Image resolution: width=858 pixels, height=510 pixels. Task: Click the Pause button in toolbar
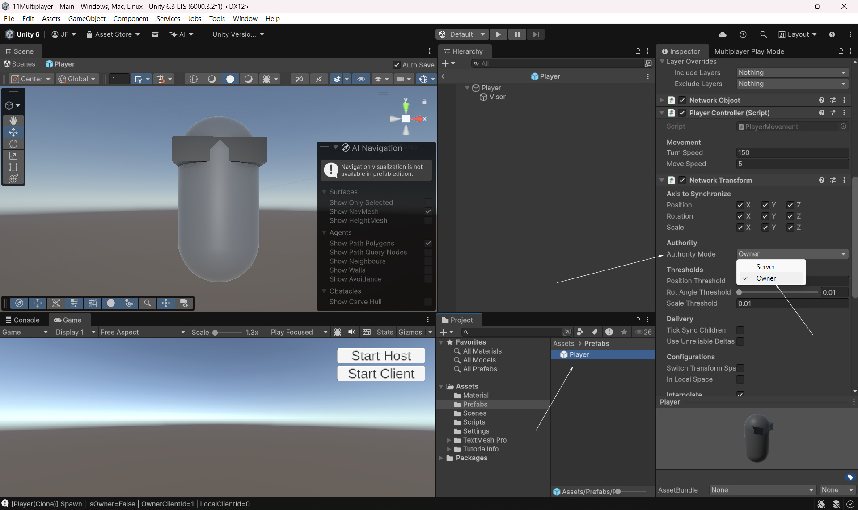(517, 34)
